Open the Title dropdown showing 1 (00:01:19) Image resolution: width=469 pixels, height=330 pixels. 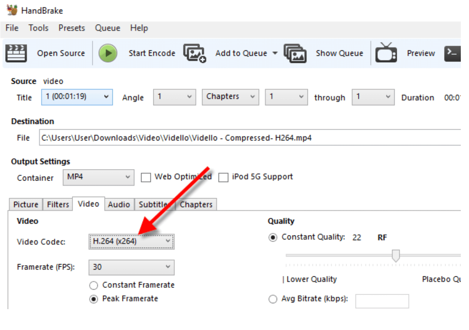[77, 97]
